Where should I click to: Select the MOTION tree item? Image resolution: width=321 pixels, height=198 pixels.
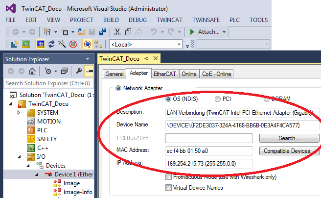[x=49, y=122]
